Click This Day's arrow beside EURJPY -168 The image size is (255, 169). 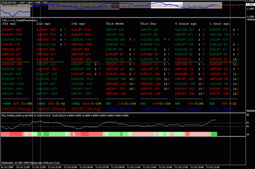[x=169, y=74]
